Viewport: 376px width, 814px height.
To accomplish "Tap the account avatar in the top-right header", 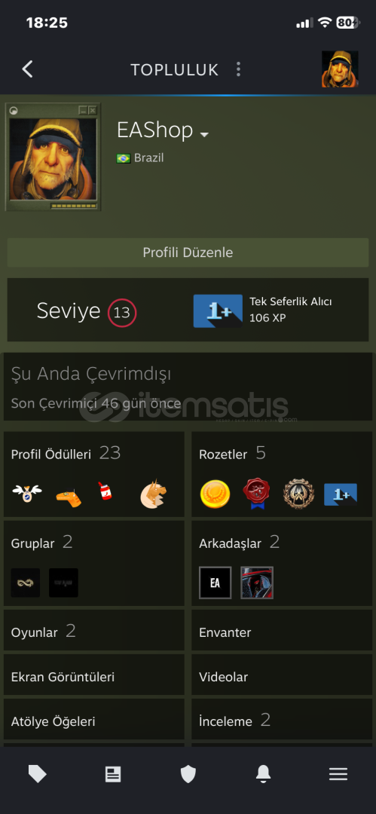I will click(x=340, y=69).
